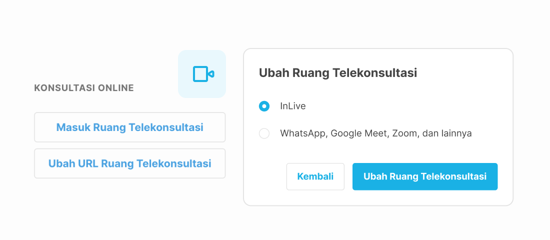
Task: Choose the WhatsApp, Google Meet, Zoom radio option
Action: point(264,133)
